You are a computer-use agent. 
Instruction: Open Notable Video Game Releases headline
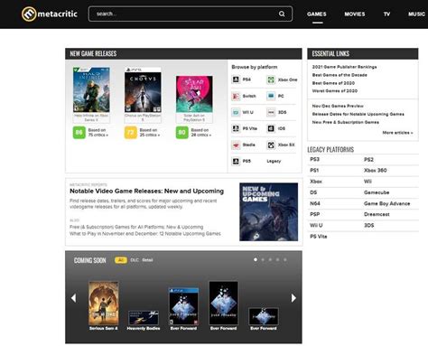coord(146,191)
